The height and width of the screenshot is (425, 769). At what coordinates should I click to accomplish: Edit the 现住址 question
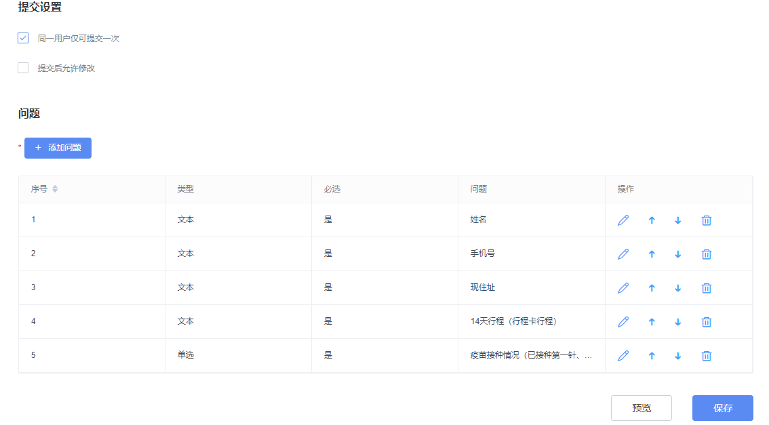[623, 288]
